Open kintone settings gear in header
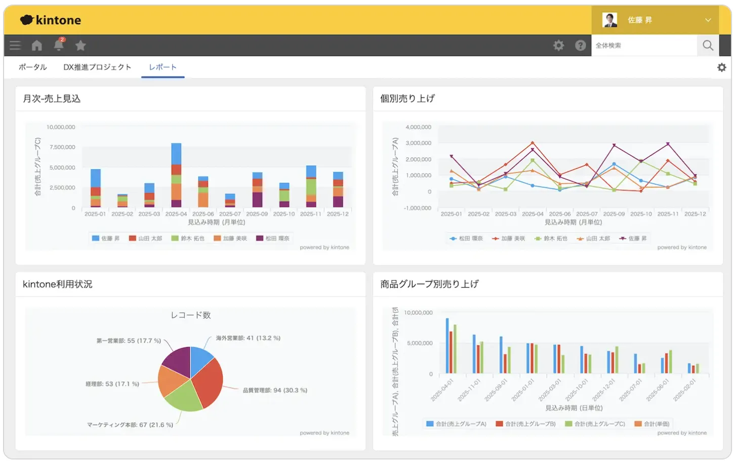This screenshot has height=462, width=733. 558,45
